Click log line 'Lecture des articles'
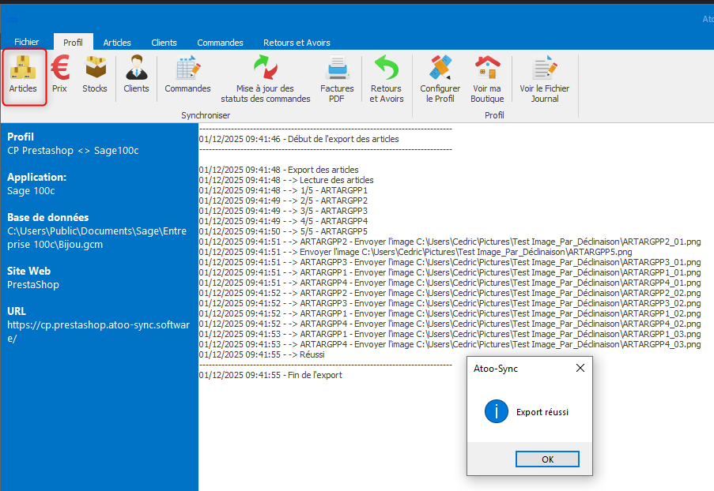 tap(286, 180)
